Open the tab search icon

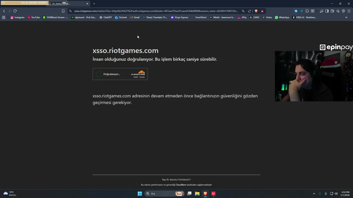pos(312,11)
